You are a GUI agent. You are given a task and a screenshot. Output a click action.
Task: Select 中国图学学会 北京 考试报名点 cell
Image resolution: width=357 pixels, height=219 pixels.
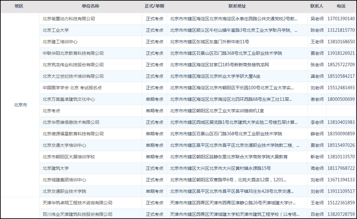(x=72, y=88)
